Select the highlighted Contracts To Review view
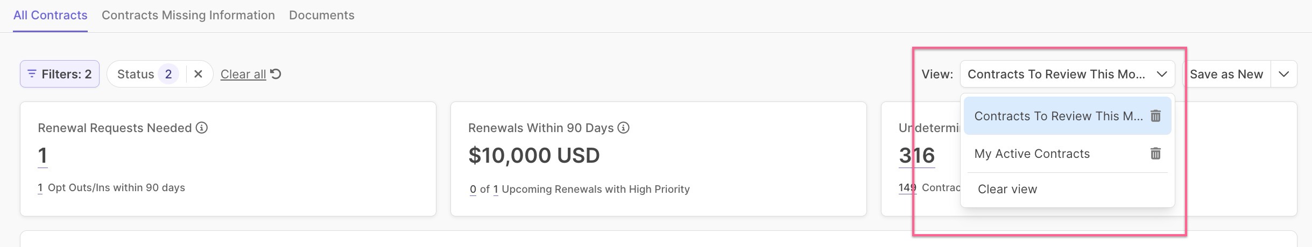Viewport: 1312px width, 247px height. [1057, 116]
